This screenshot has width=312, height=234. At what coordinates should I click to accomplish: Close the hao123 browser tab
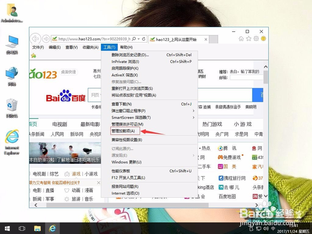click(x=206, y=39)
